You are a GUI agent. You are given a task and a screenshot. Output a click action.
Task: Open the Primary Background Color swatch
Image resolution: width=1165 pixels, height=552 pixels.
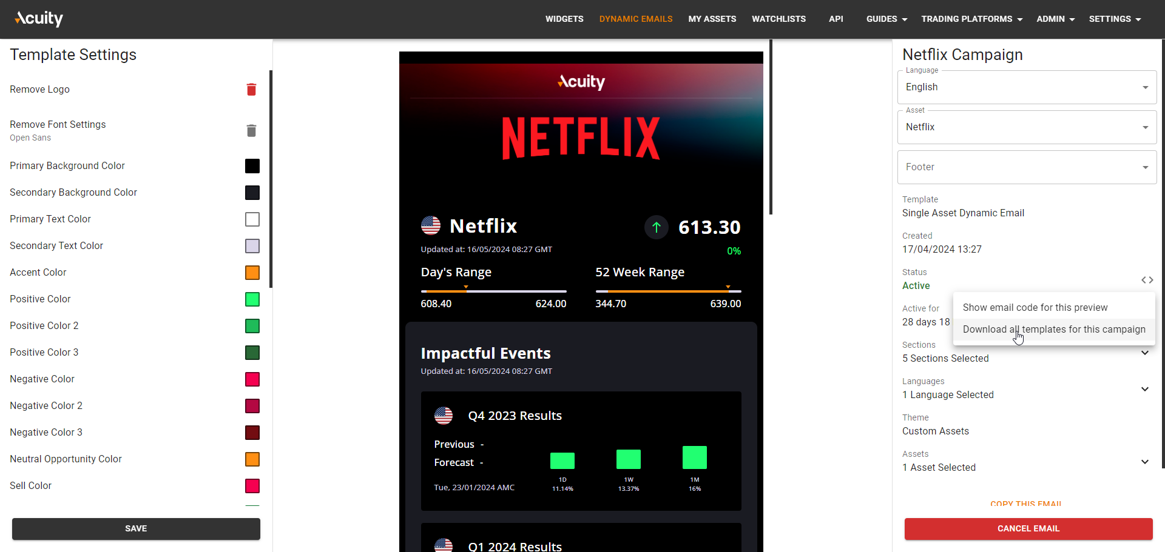click(252, 166)
